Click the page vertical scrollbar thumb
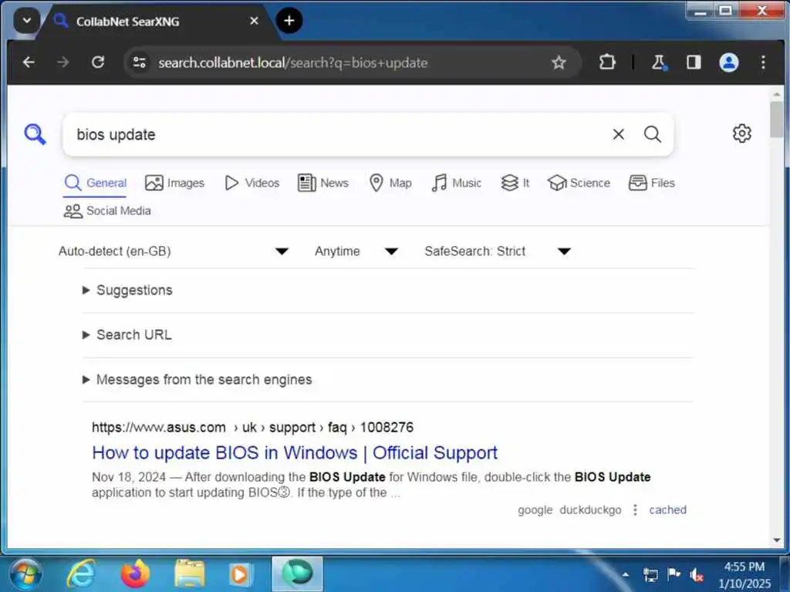Image resolution: width=790 pixels, height=592 pixels. point(776,119)
